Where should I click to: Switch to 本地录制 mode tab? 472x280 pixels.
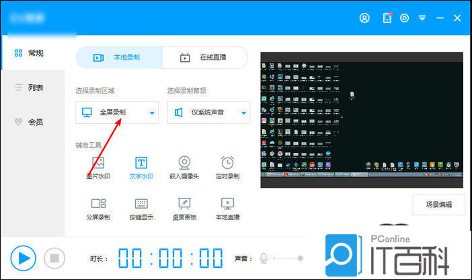119,57
